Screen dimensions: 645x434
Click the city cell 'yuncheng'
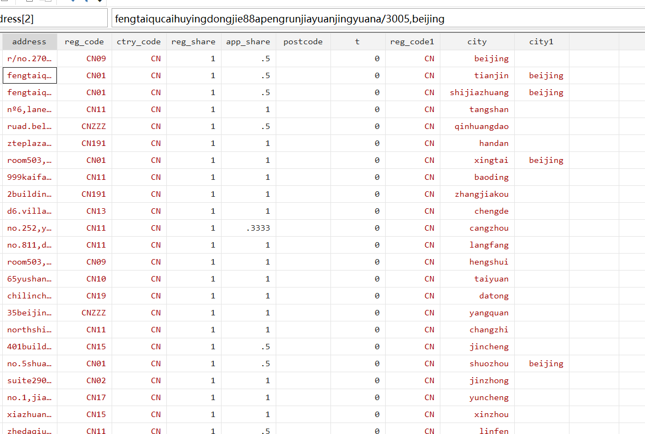click(477, 397)
